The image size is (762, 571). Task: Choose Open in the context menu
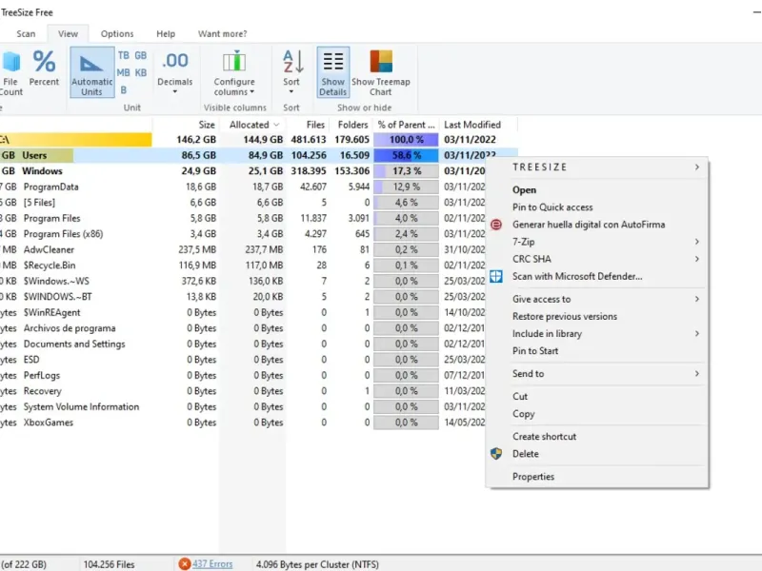click(597, 189)
